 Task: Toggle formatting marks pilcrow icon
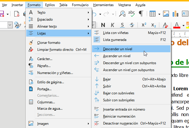click(x=141, y=14)
